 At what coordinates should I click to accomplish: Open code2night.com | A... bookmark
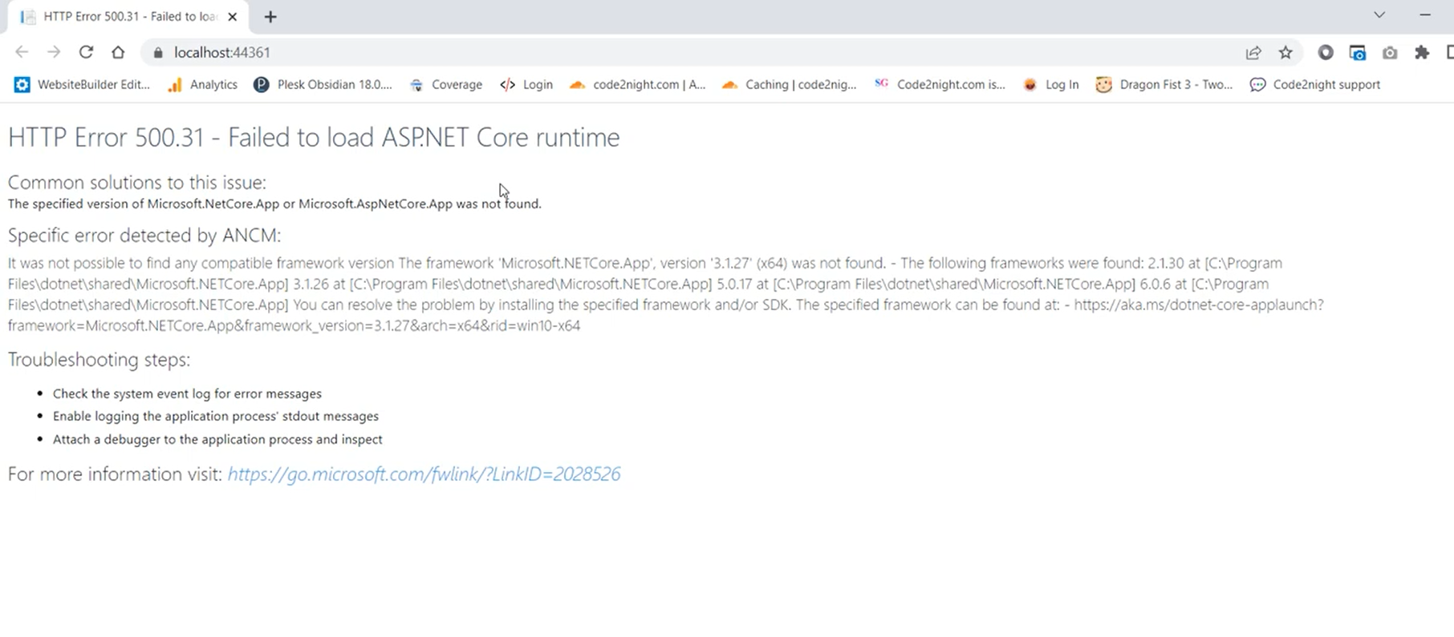point(638,84)
